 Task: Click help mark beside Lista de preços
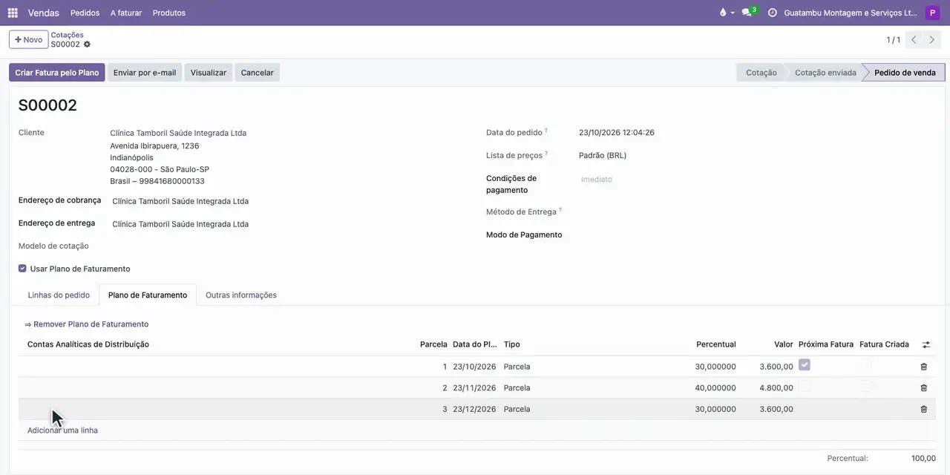(x=546, y=154)
